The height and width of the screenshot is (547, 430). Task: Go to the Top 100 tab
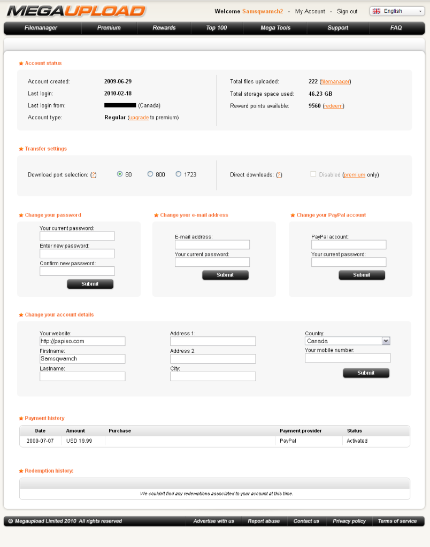(x=217, y=28)
